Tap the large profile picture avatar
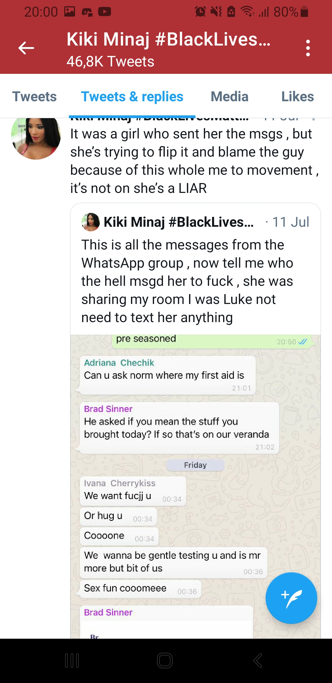 click(36, 138)
